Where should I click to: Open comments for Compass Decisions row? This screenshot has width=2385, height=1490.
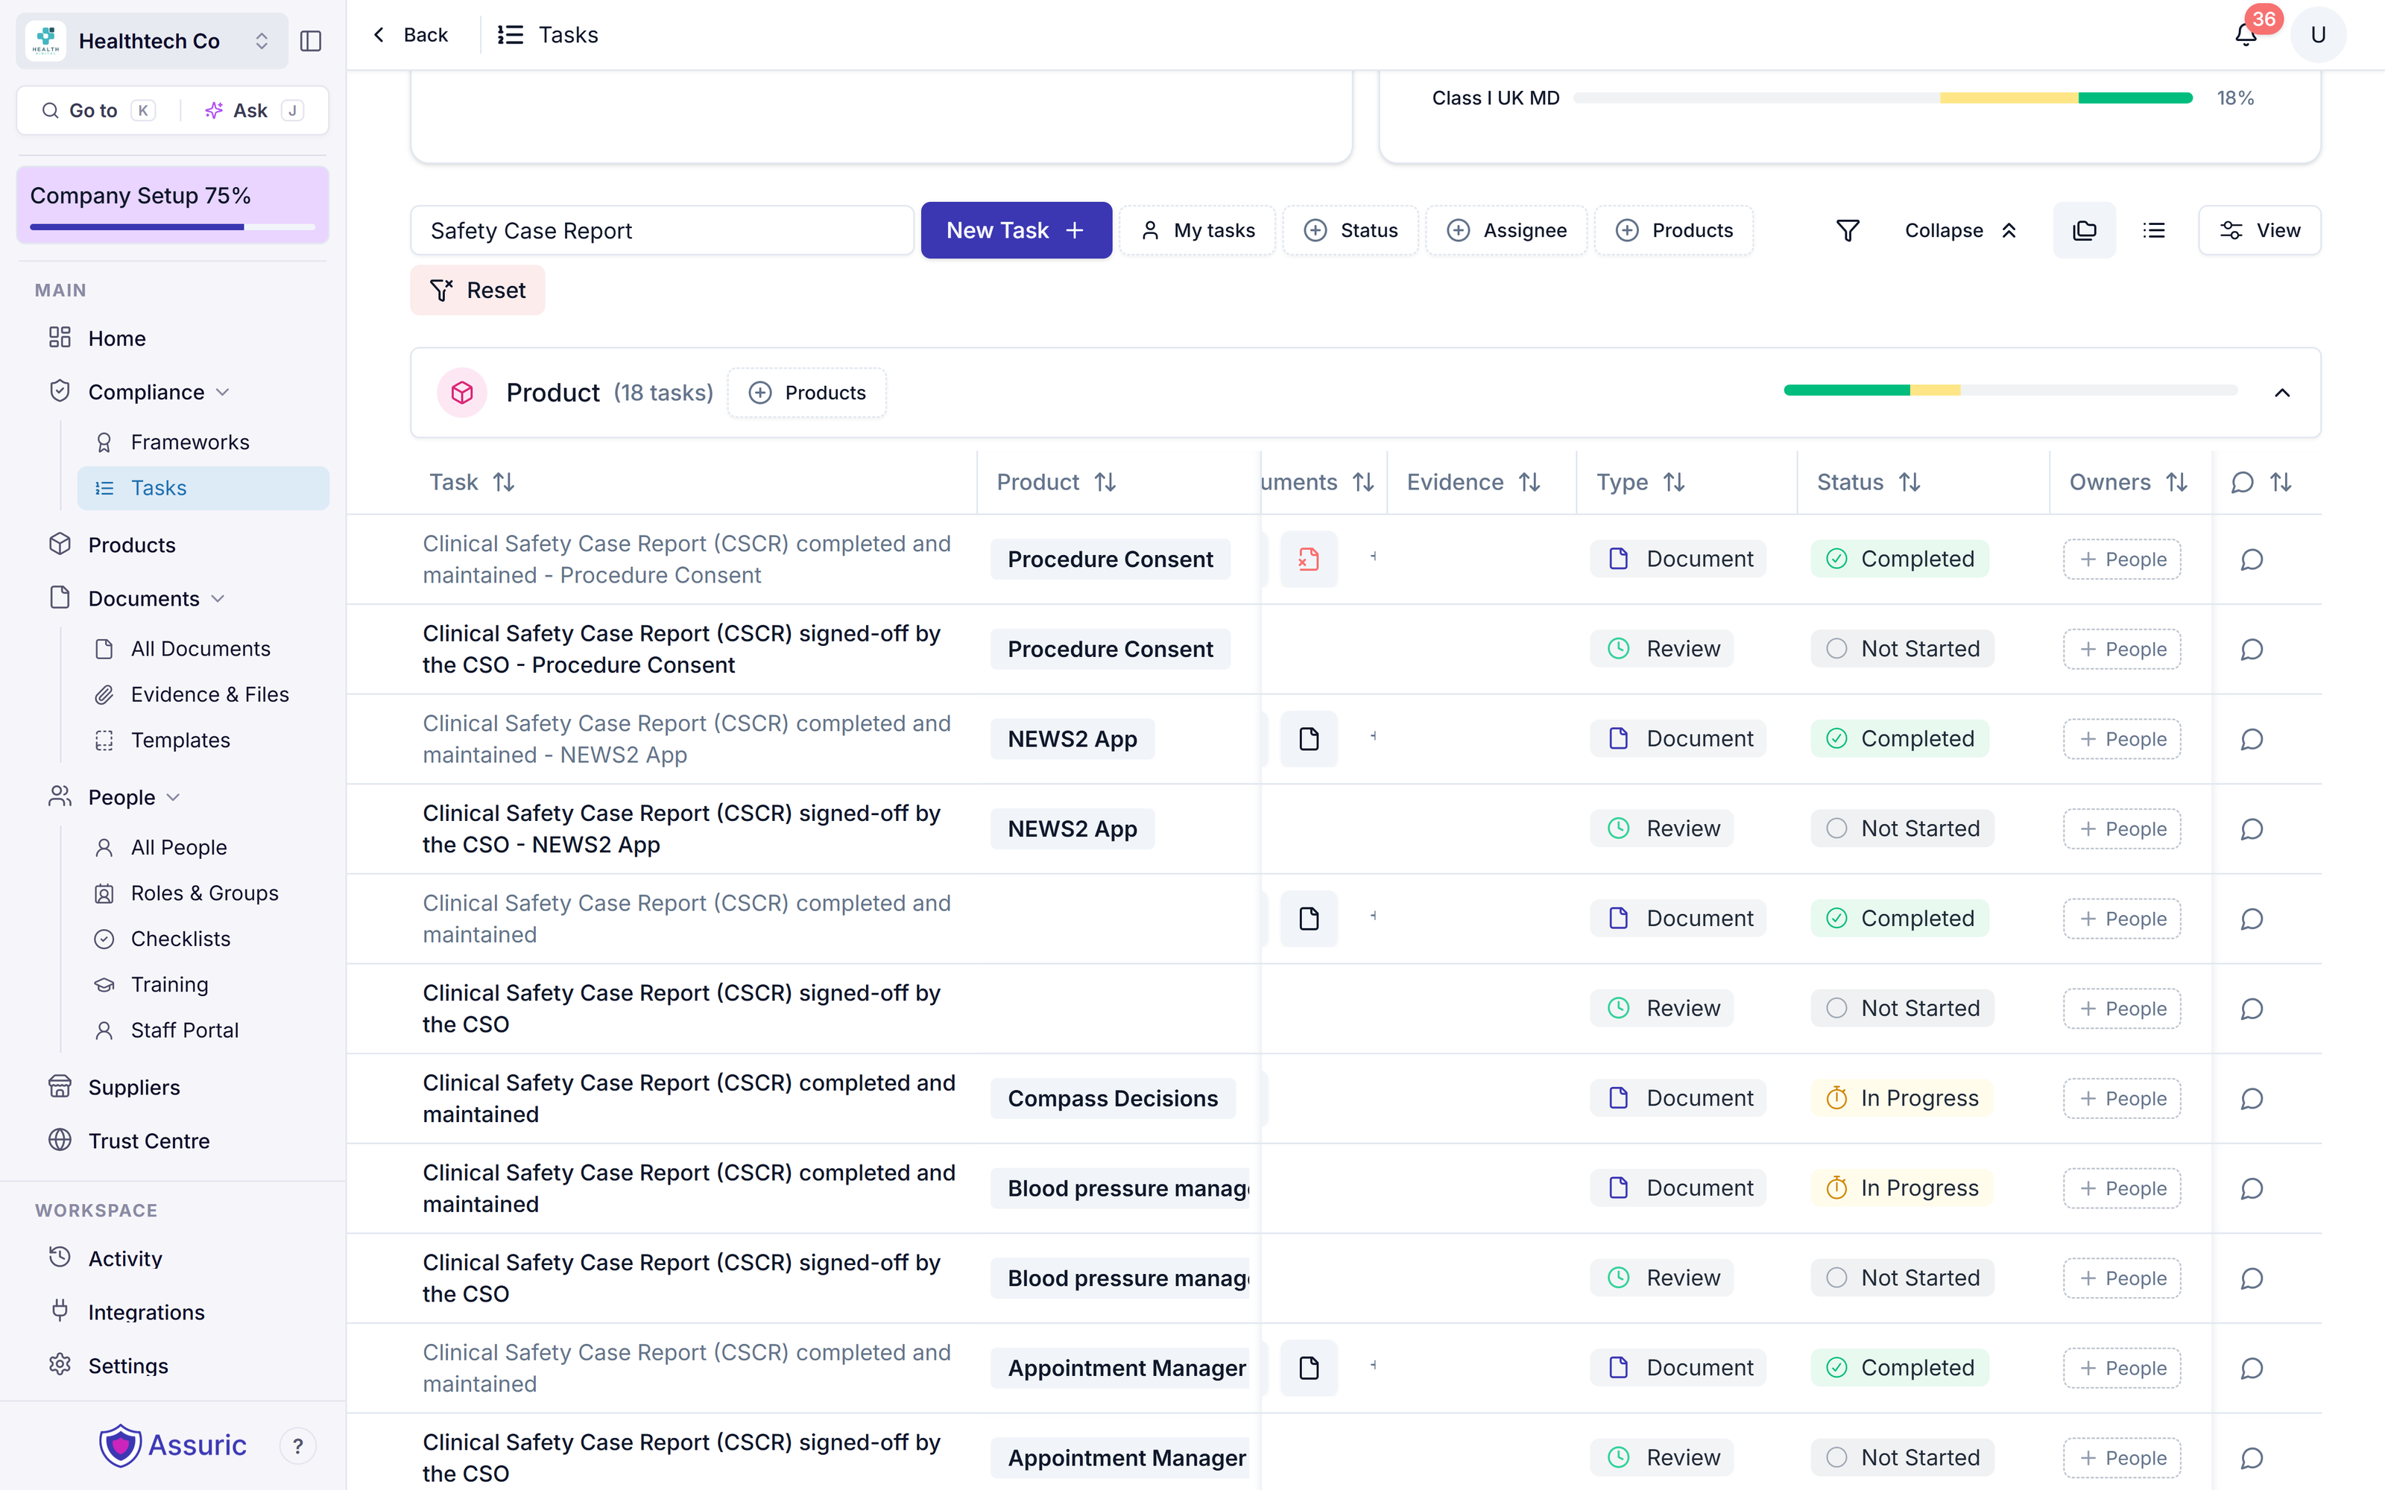click(2252, 1099)
